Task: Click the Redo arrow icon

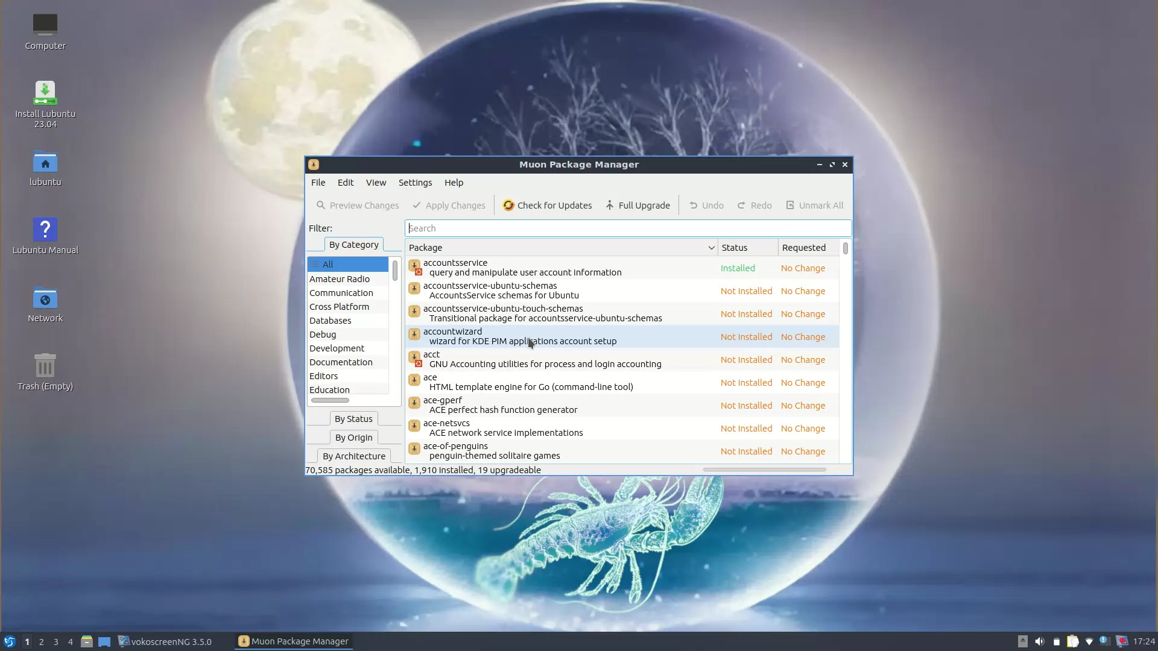Action: point(741,205)
